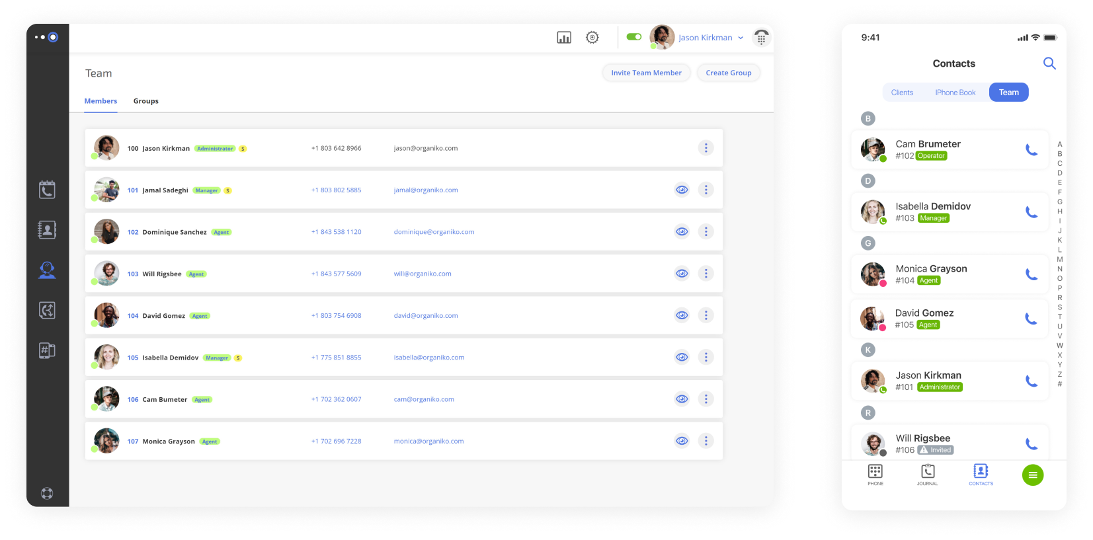This screenshot has width=1093, height=540.
Task: Open the settings gear icon in header
Action: 592,38
